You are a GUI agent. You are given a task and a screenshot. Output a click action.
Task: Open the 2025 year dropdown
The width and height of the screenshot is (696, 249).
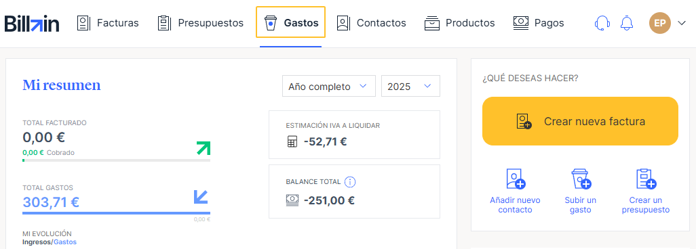pos(410,86)
